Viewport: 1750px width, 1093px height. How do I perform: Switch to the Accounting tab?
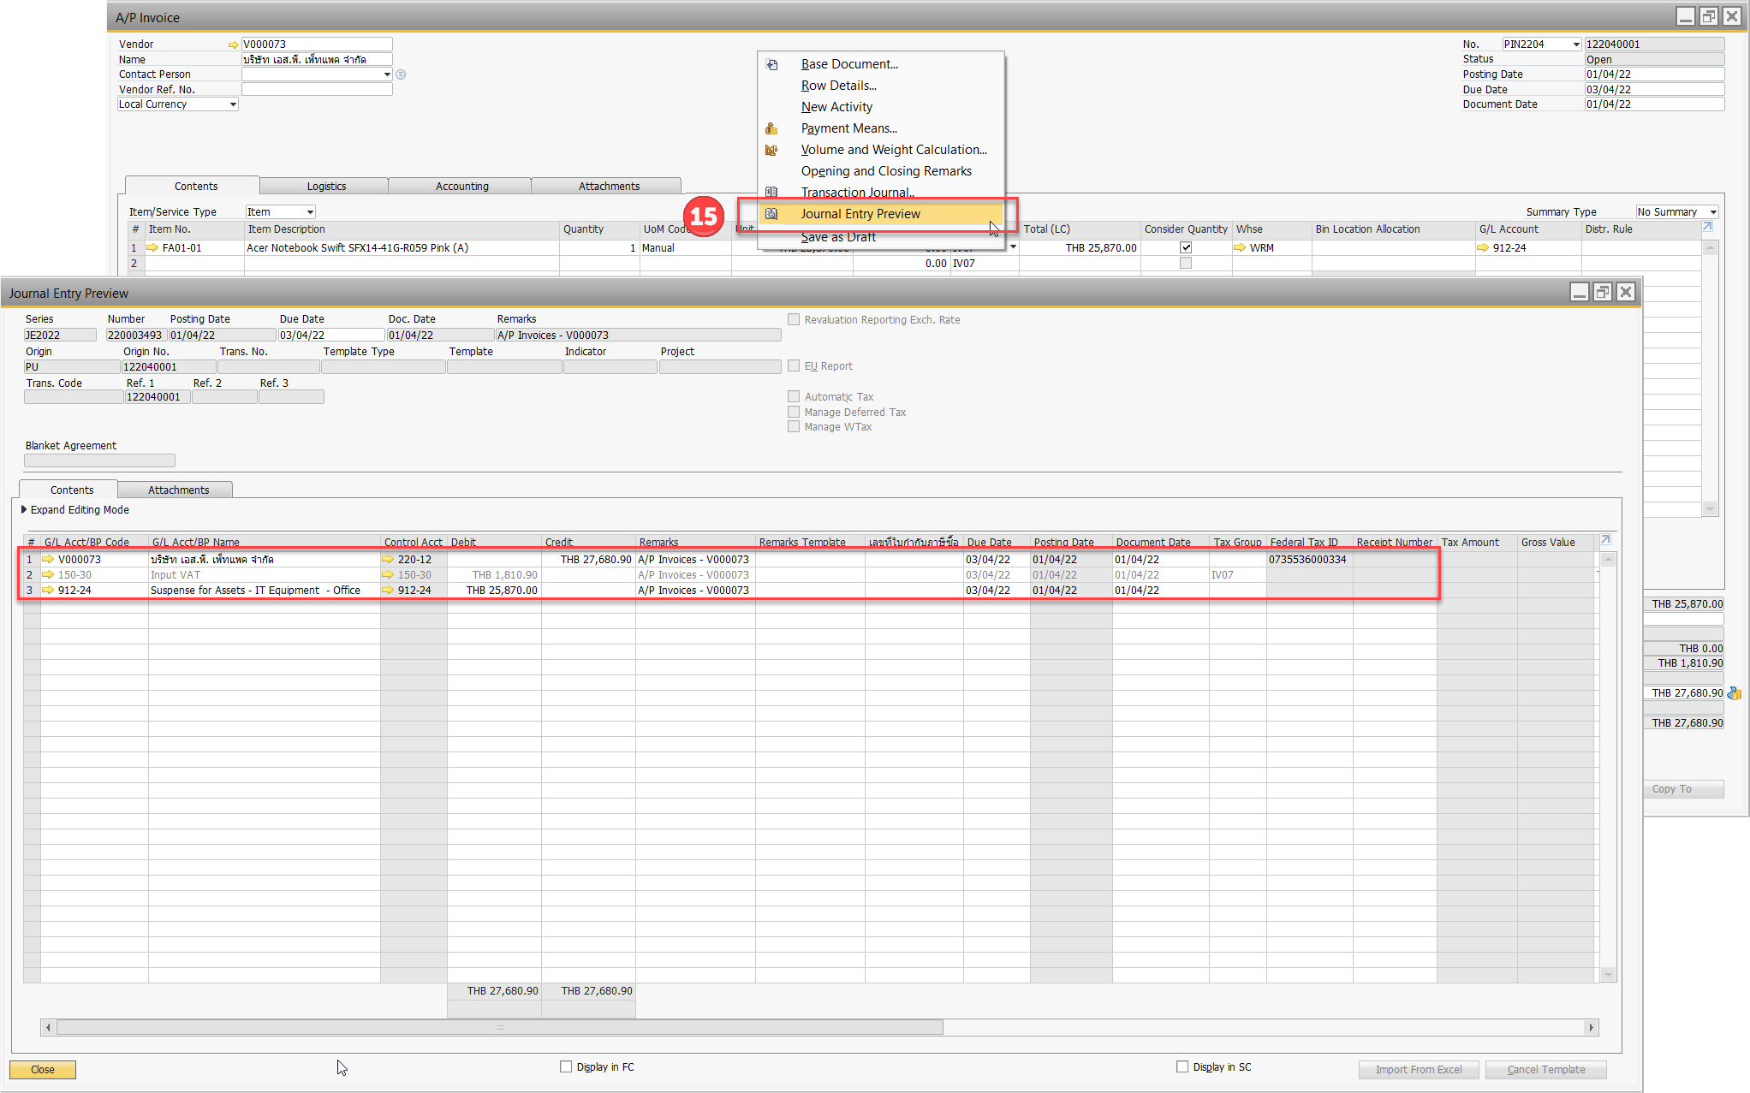(x=461, y=187)
